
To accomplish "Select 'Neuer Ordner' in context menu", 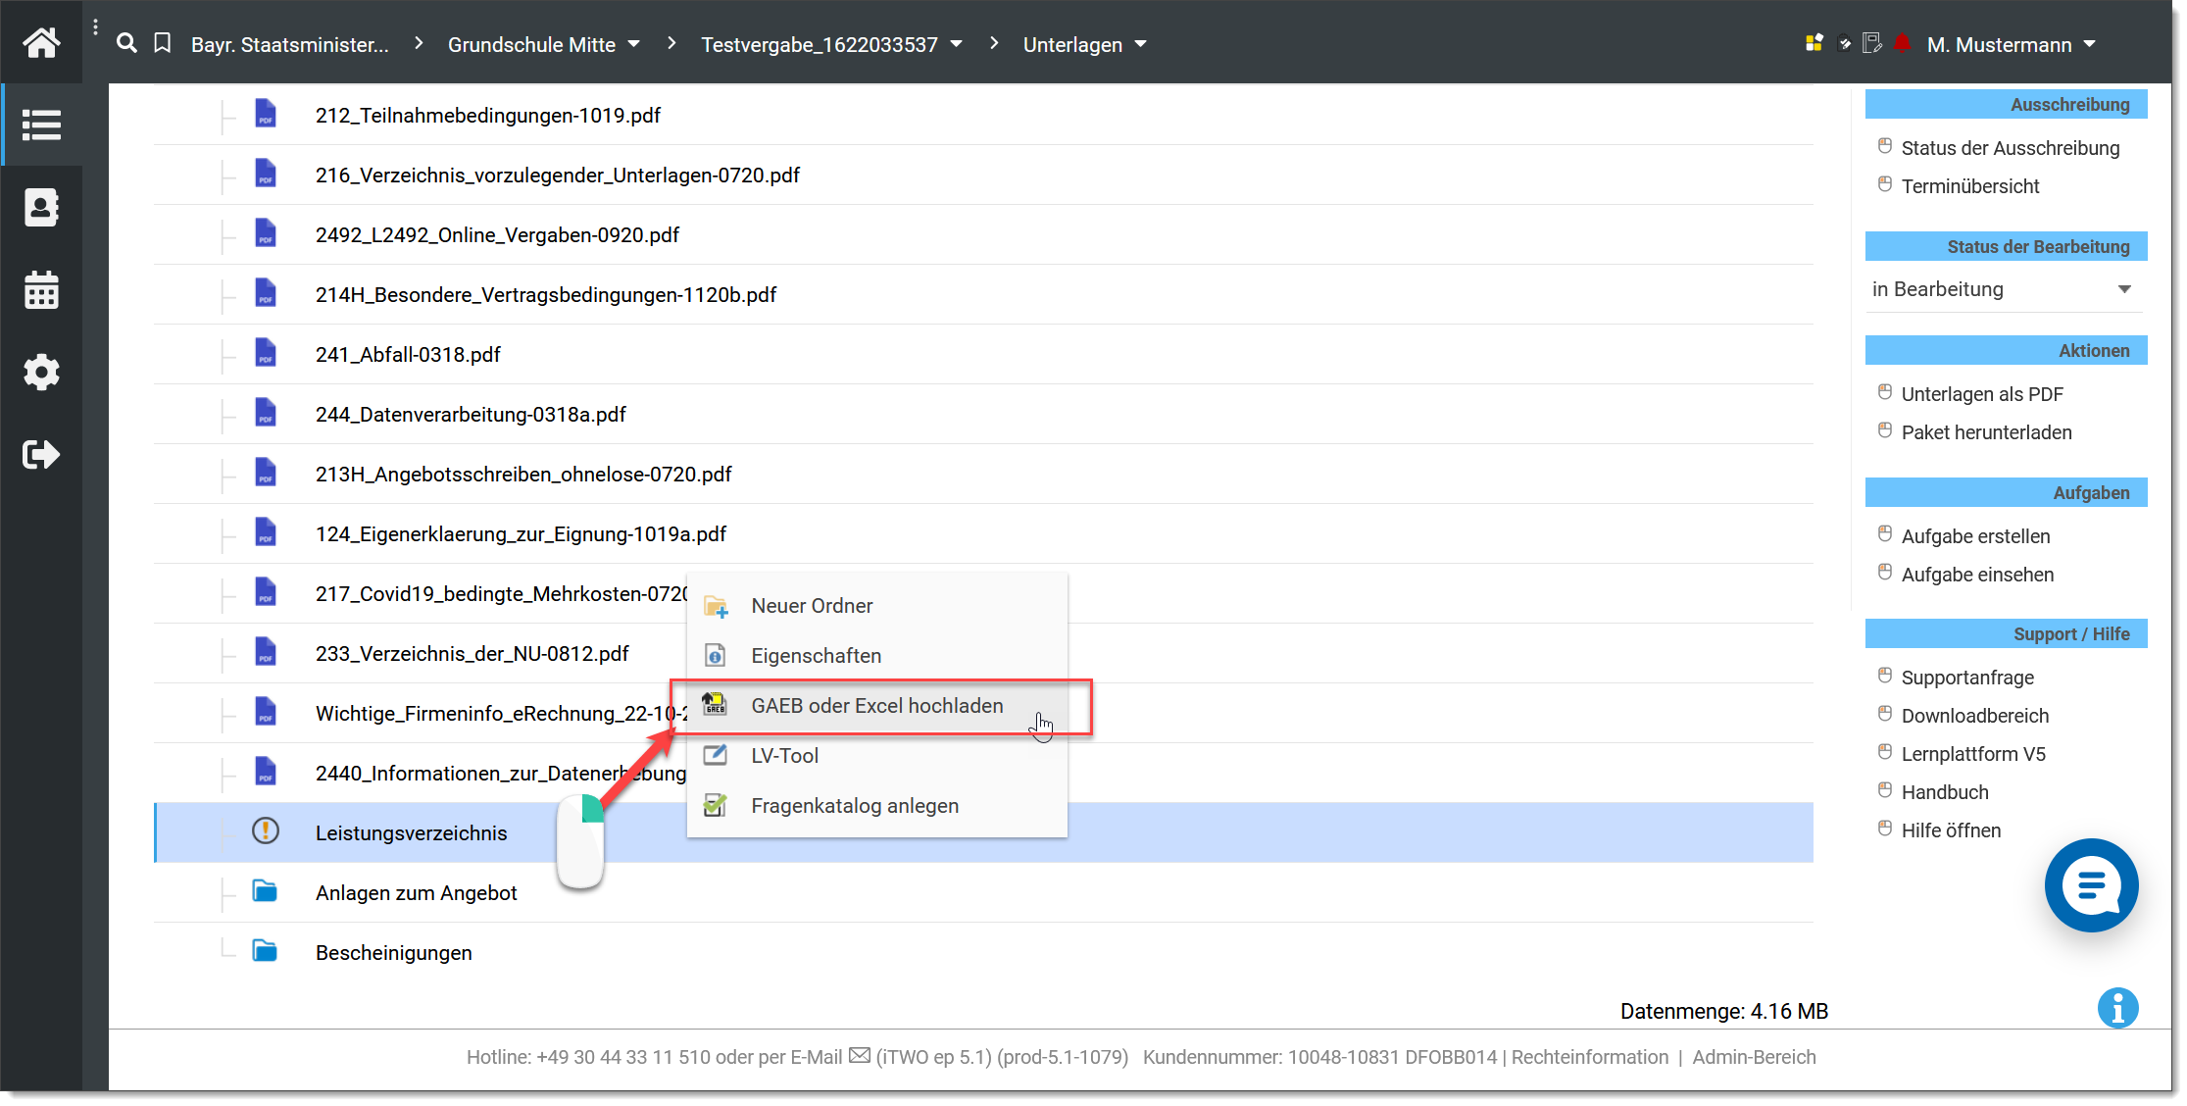I will [811, 606].
